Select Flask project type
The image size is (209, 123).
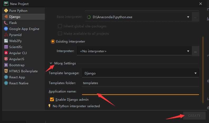[23, 23]
